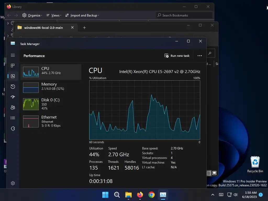
Task: Open Organize dropdown in Library window
Action: (x=32, y=15)
